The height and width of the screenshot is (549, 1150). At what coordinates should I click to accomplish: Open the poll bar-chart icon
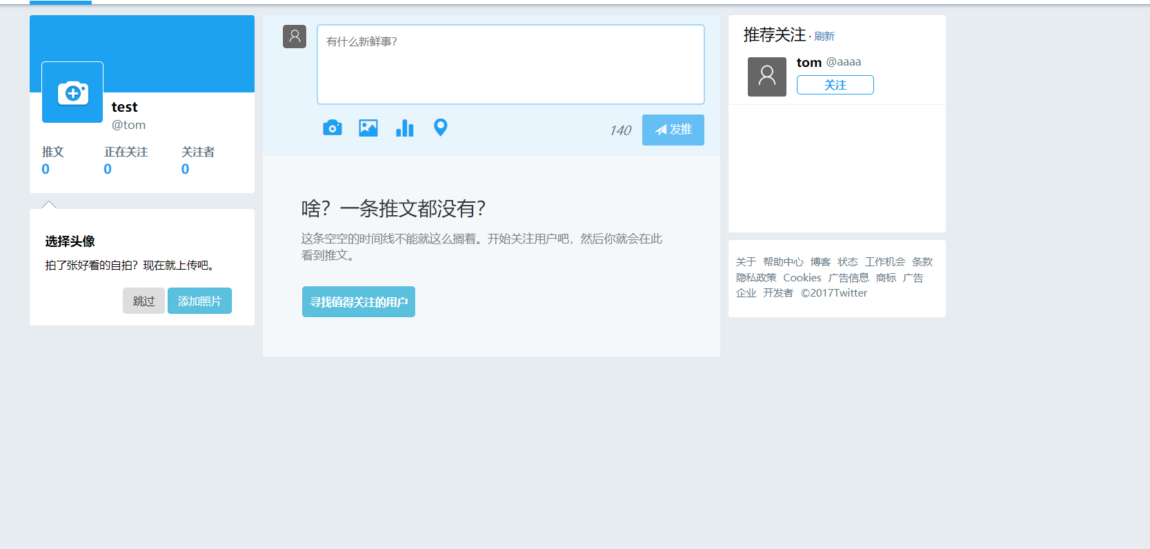click(405, 128)
